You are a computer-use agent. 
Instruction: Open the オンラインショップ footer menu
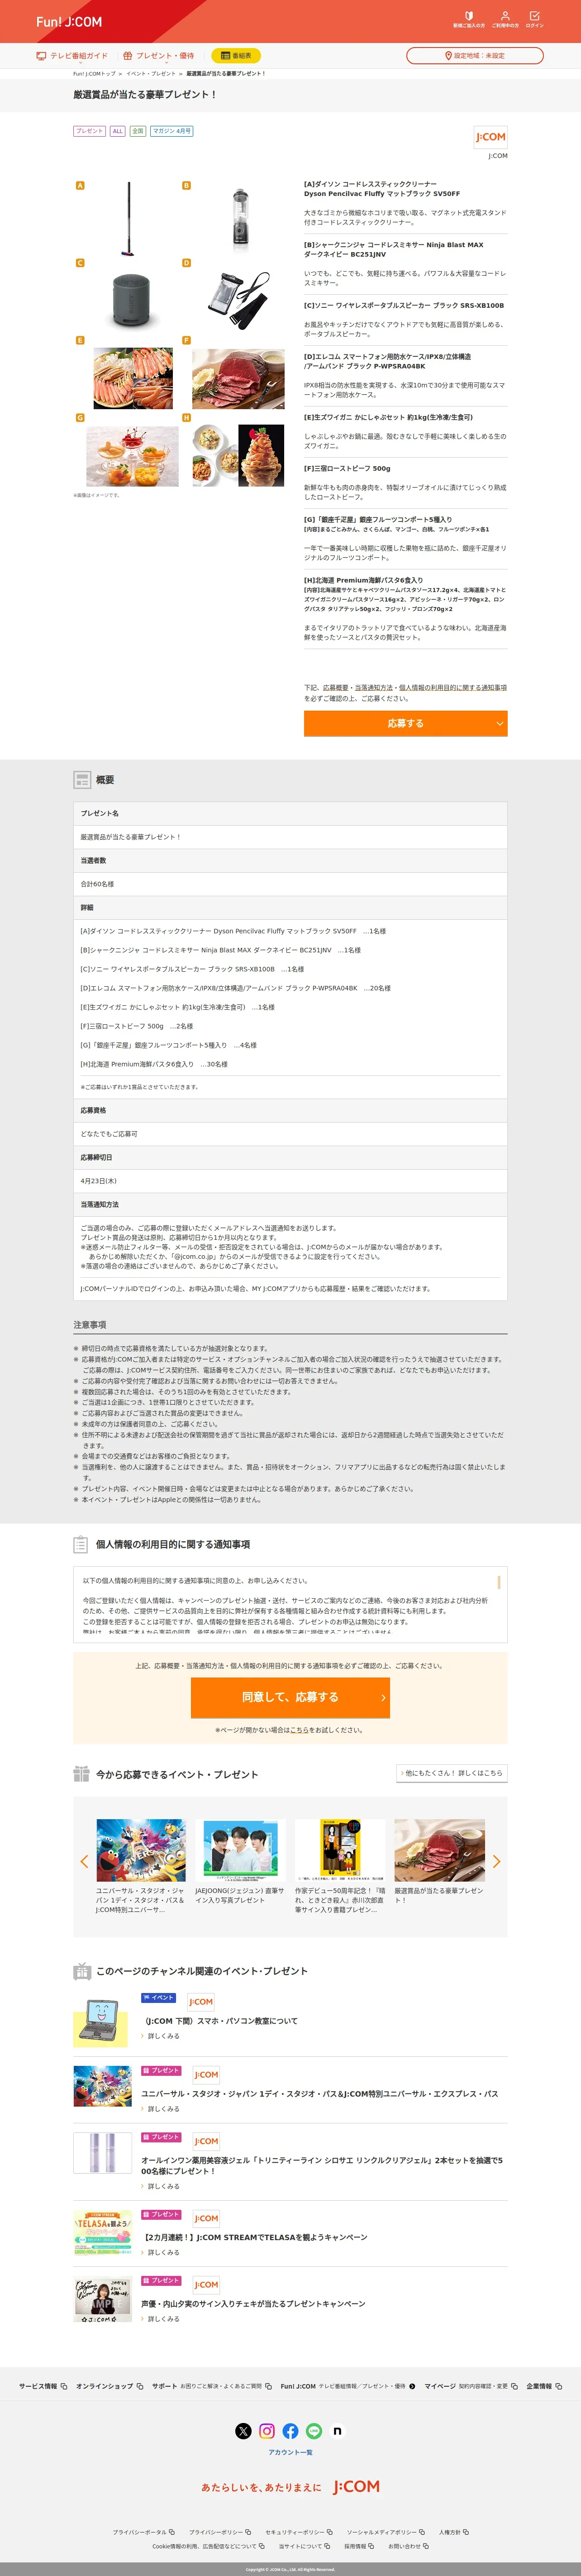click(110, 2386)
